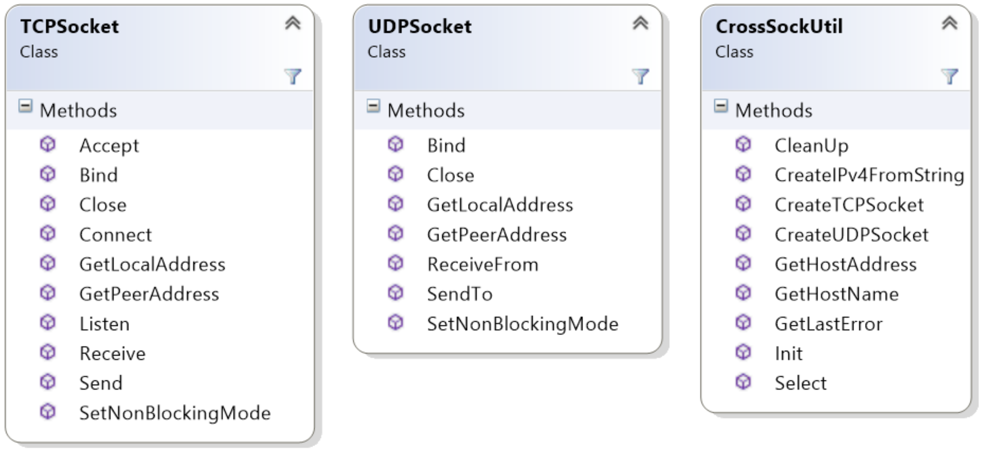
Task: Select the CreateIPv4FromString method
Action: tap(869, 175)
